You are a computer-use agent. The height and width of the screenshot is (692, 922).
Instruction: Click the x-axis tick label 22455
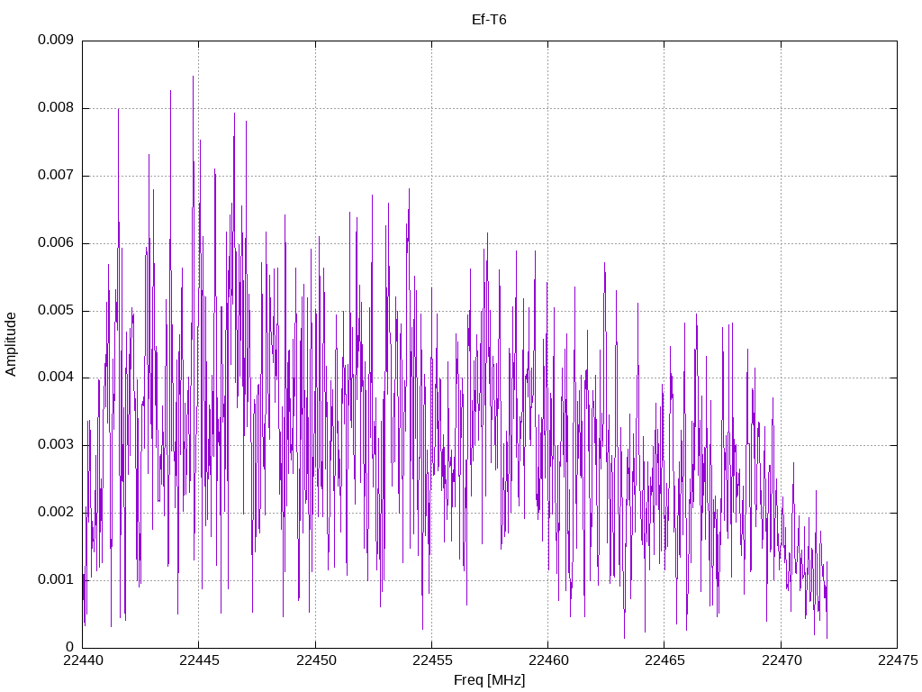[431, 660]
